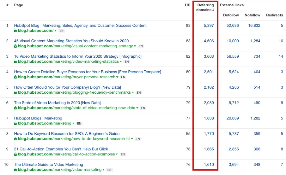Open redirects count 16
The image size is (286, 175).
[281, 41]
